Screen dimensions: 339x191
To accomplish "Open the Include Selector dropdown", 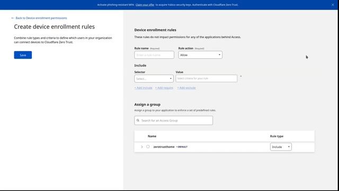I will pyautogui.click(x=154, y=79).
